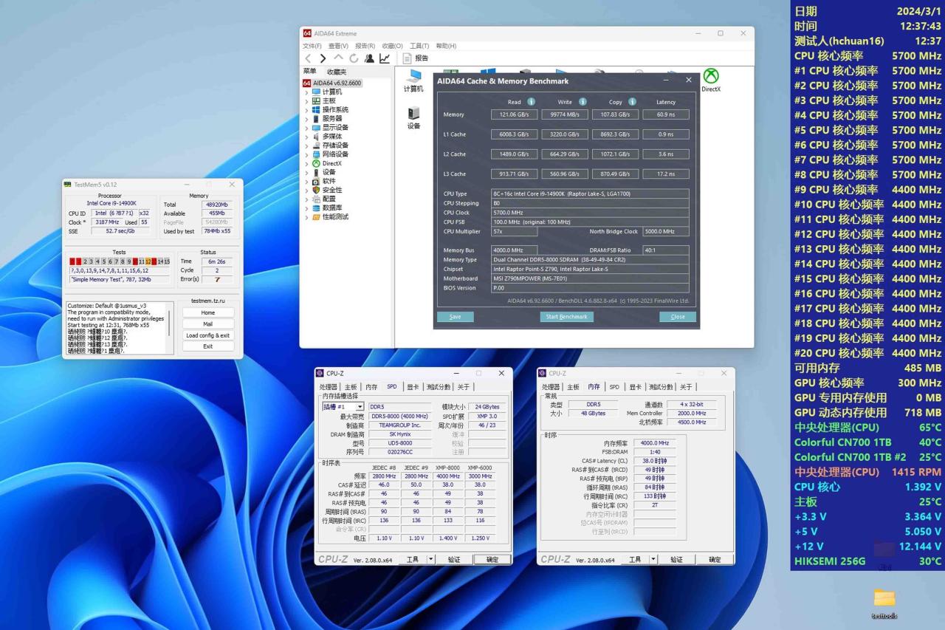Click the Home button in TestMem5

208,312
